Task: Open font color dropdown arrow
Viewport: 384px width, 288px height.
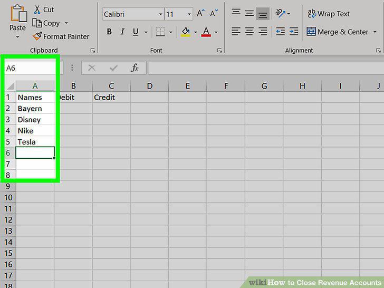Action: pyautogui.click(x=216, y=32)
